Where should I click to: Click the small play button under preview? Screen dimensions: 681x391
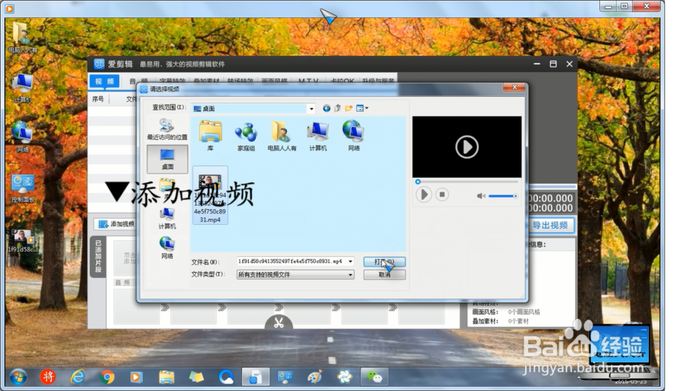pyautogui.click(x=424, y=195)
